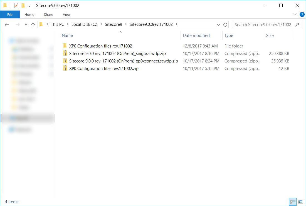Click the File folder type cell
The width and height of the screenshot is (306, 206).
tap(234, 46)
